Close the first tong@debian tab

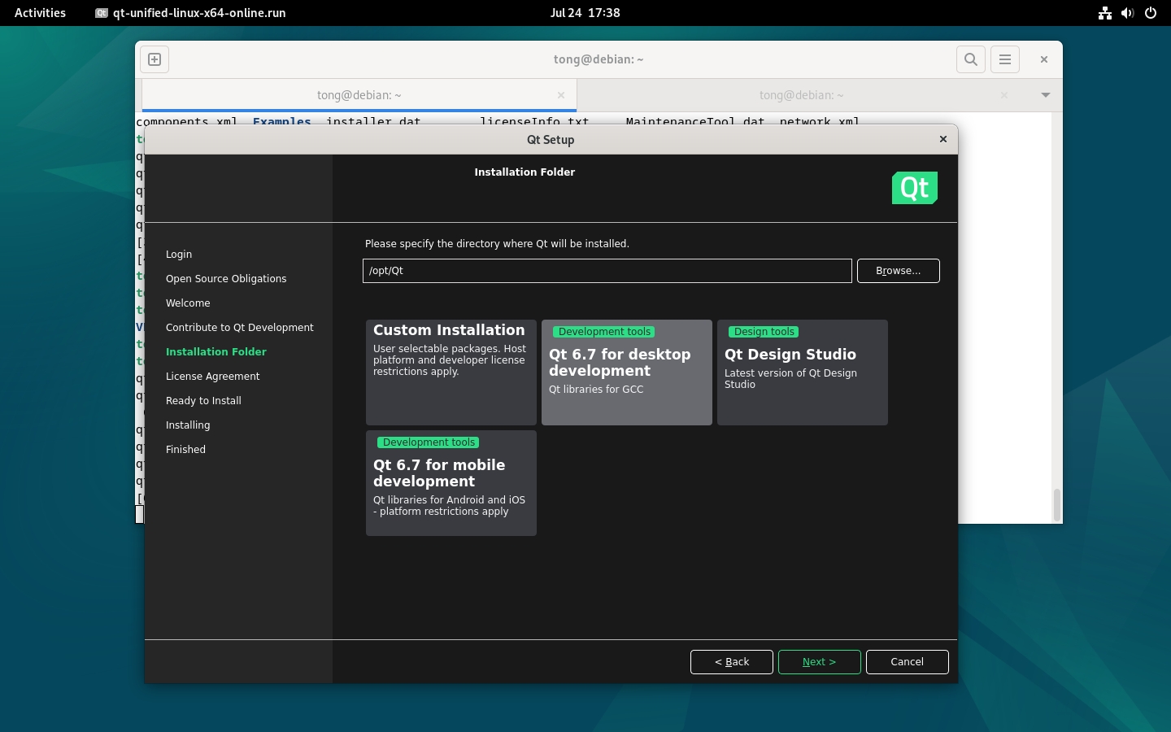point(561,95)
